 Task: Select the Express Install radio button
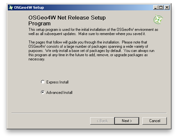click(43, 82)
